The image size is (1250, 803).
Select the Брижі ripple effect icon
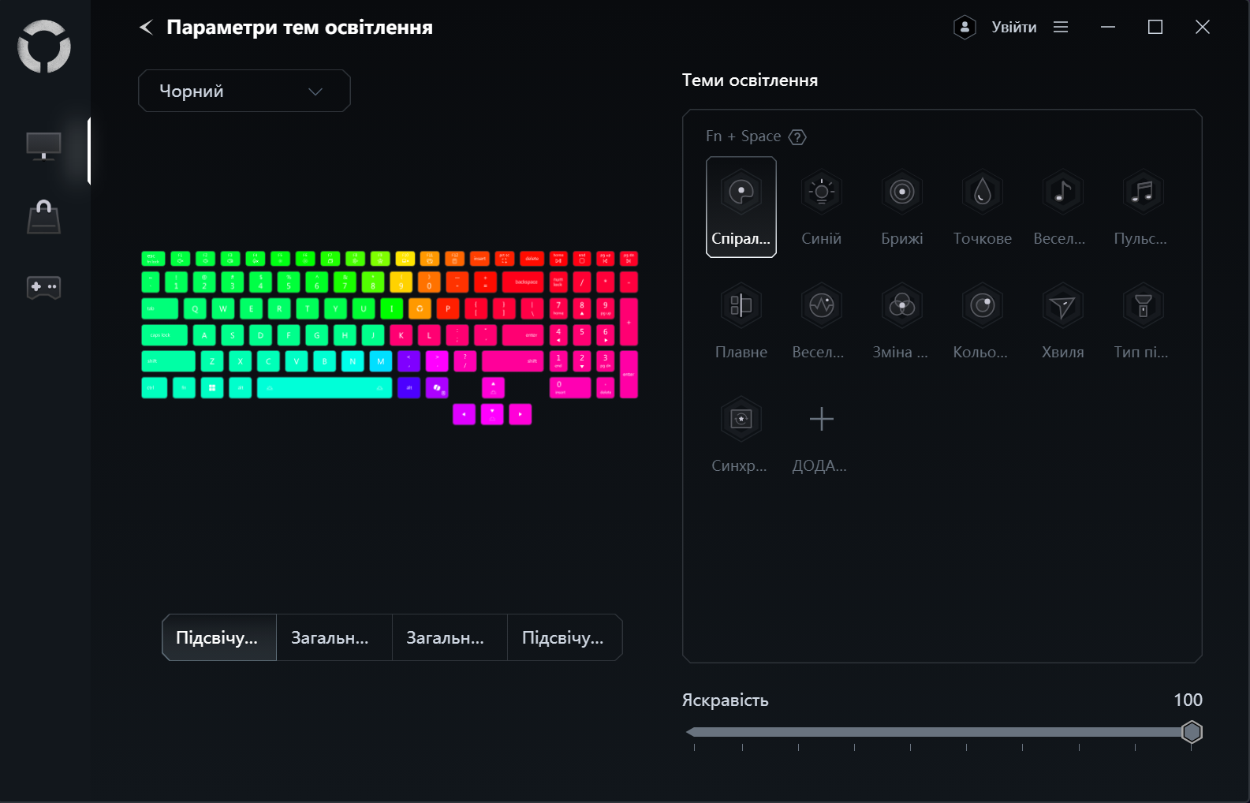click(x=902, y=192)
